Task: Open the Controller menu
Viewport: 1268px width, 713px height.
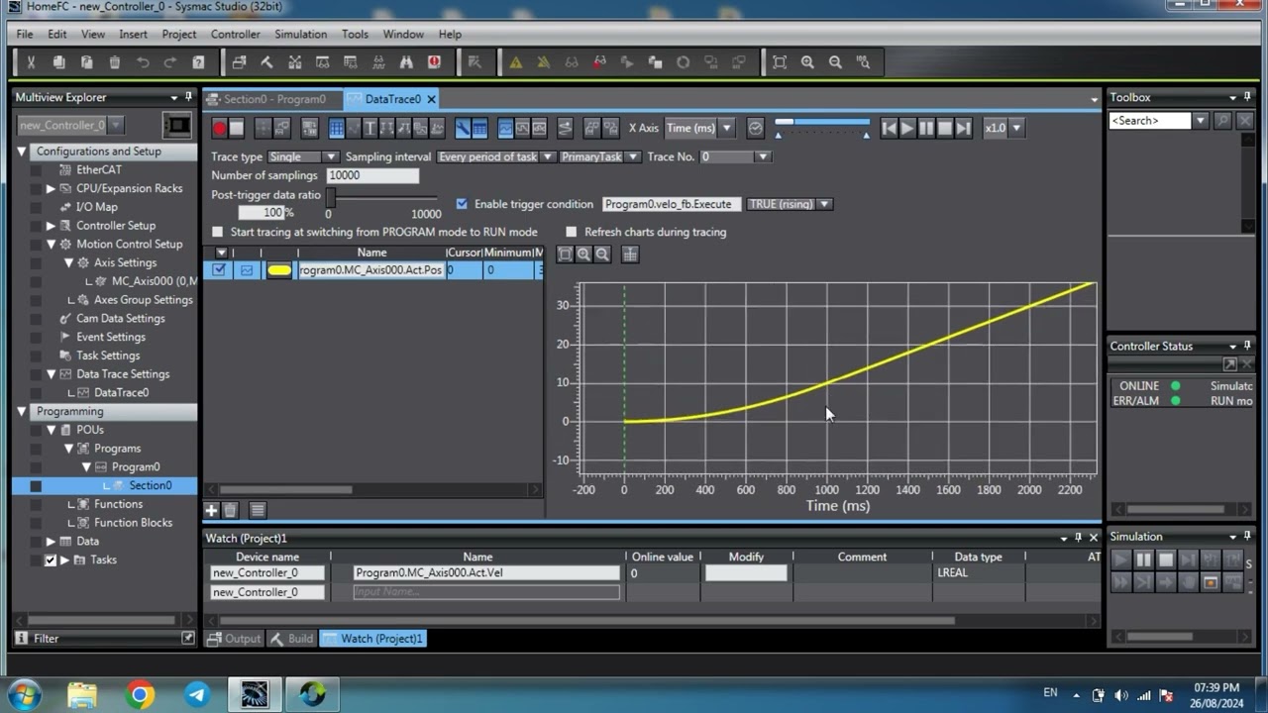Action: [x=236, y=34]
